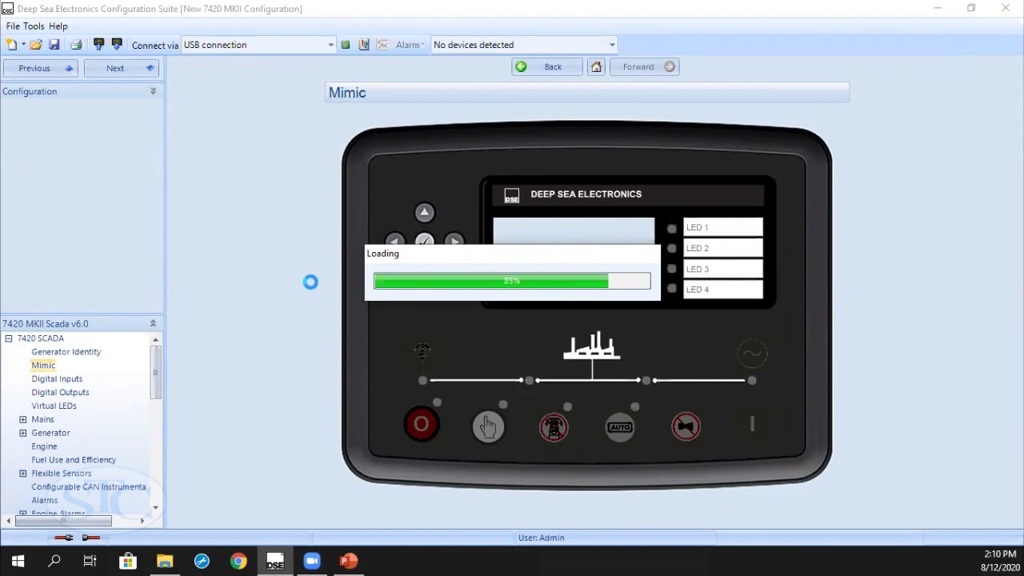Viewport: 1024px width, 576px height.
Task: Click the green Loading progress bar
Action: (x=491, y=281)
